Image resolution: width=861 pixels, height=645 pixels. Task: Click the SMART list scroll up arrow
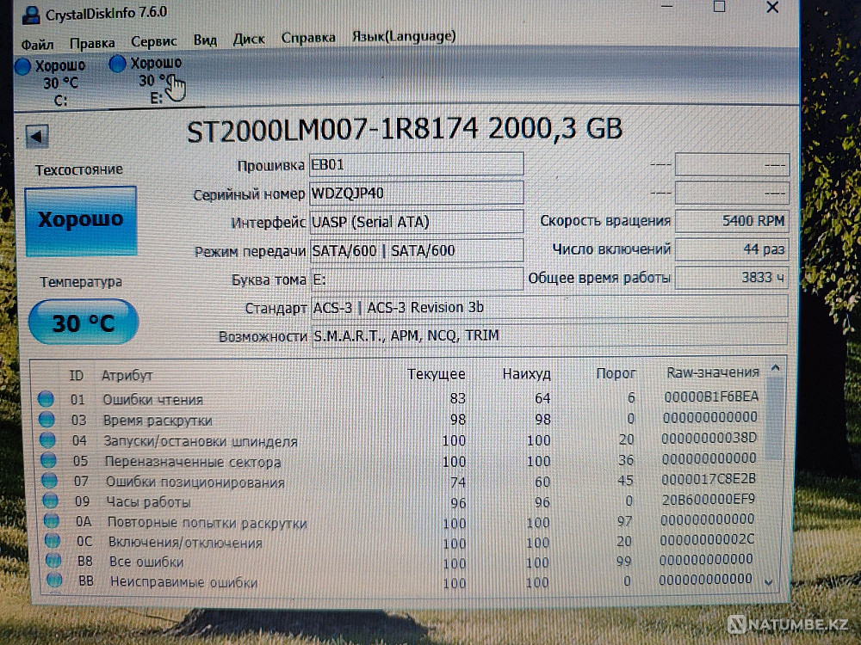[x=776, y=368]
